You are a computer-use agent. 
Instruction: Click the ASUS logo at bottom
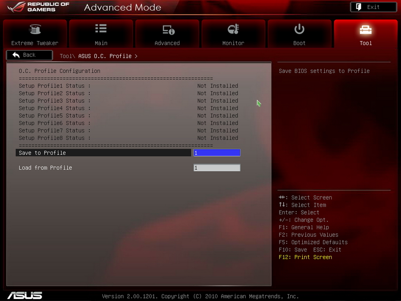click(x=25, y=295)
